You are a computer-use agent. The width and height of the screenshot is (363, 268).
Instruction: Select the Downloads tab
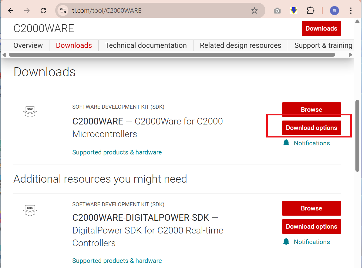click(x=74, y=45)
